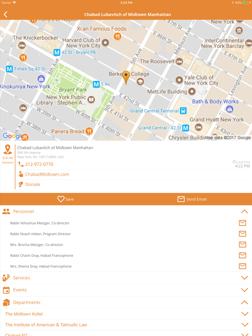Viewport: 252px width, 336px height.
Task: Tap the Grand Central - 42 St metro icon
Action: (185, 128)
